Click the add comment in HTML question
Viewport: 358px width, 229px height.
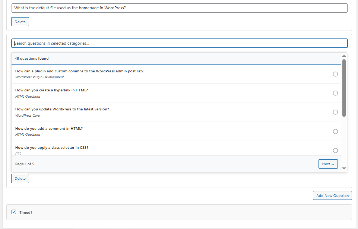coord(49,128)
